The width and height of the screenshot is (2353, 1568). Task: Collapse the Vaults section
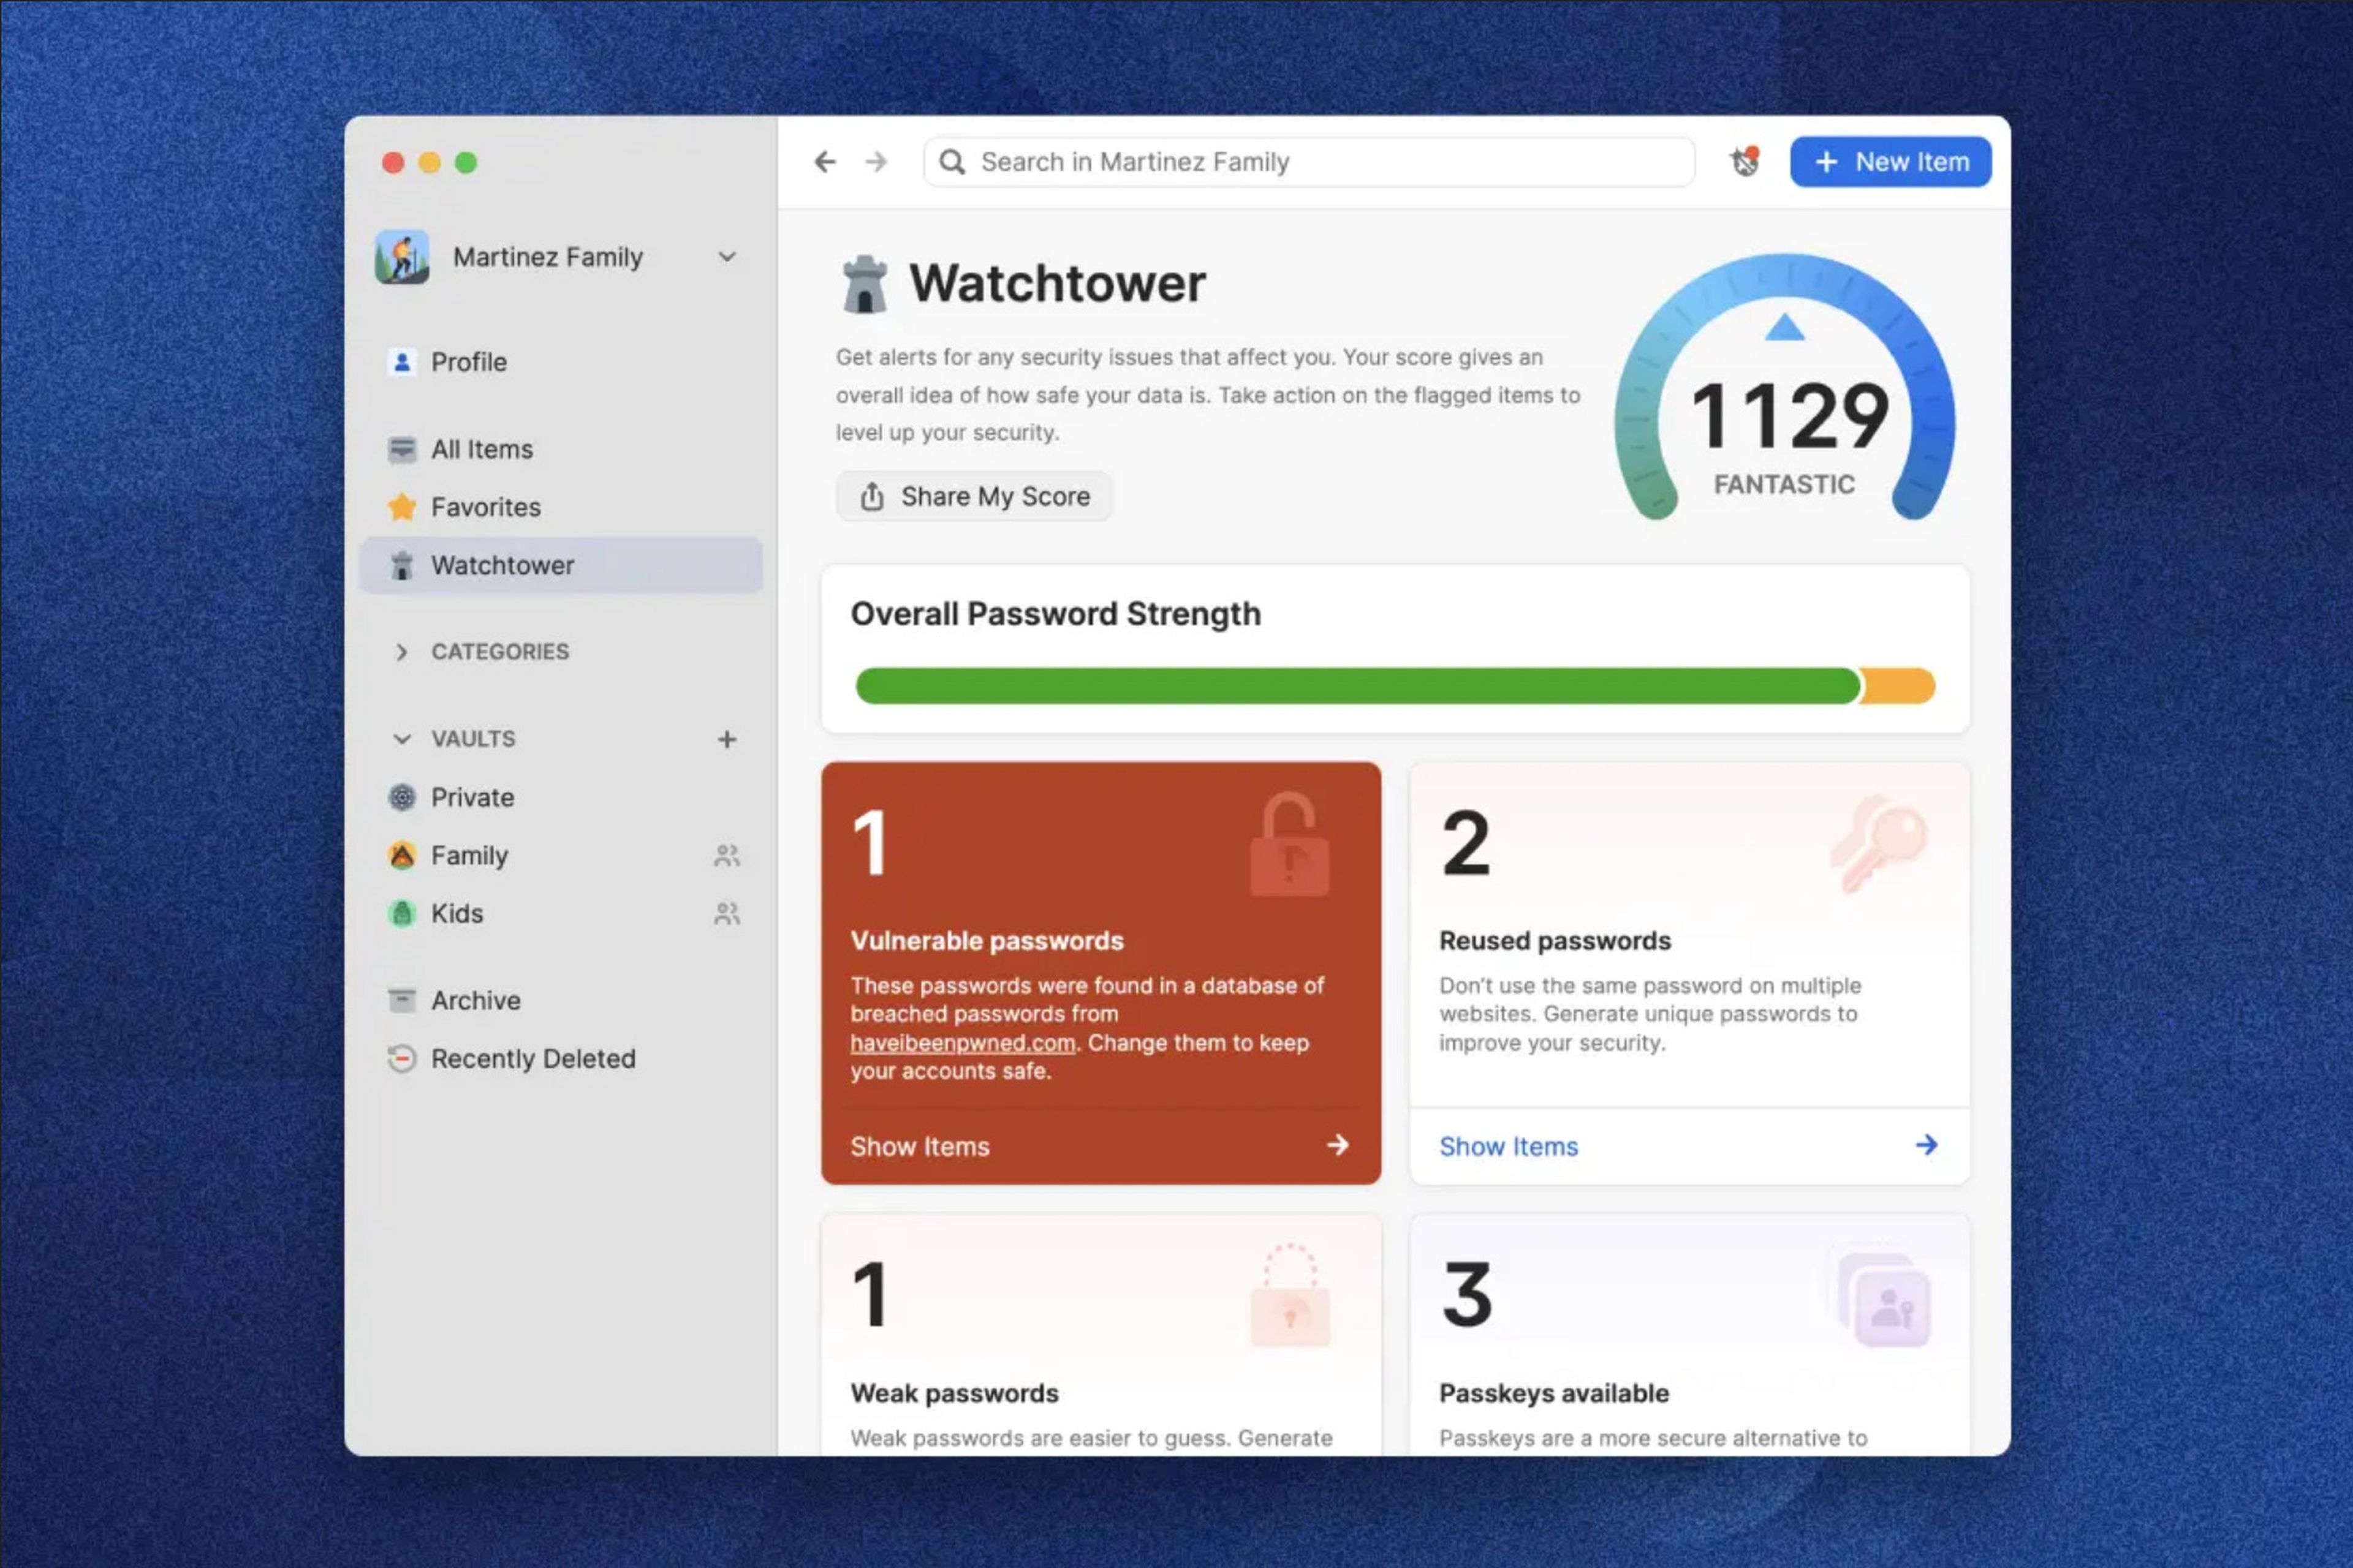click(x=402, y=739)
